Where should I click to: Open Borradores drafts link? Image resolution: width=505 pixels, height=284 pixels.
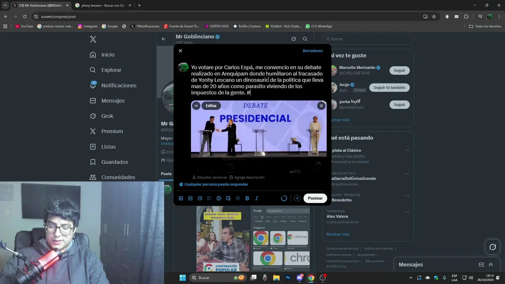[x=312, y=51]
